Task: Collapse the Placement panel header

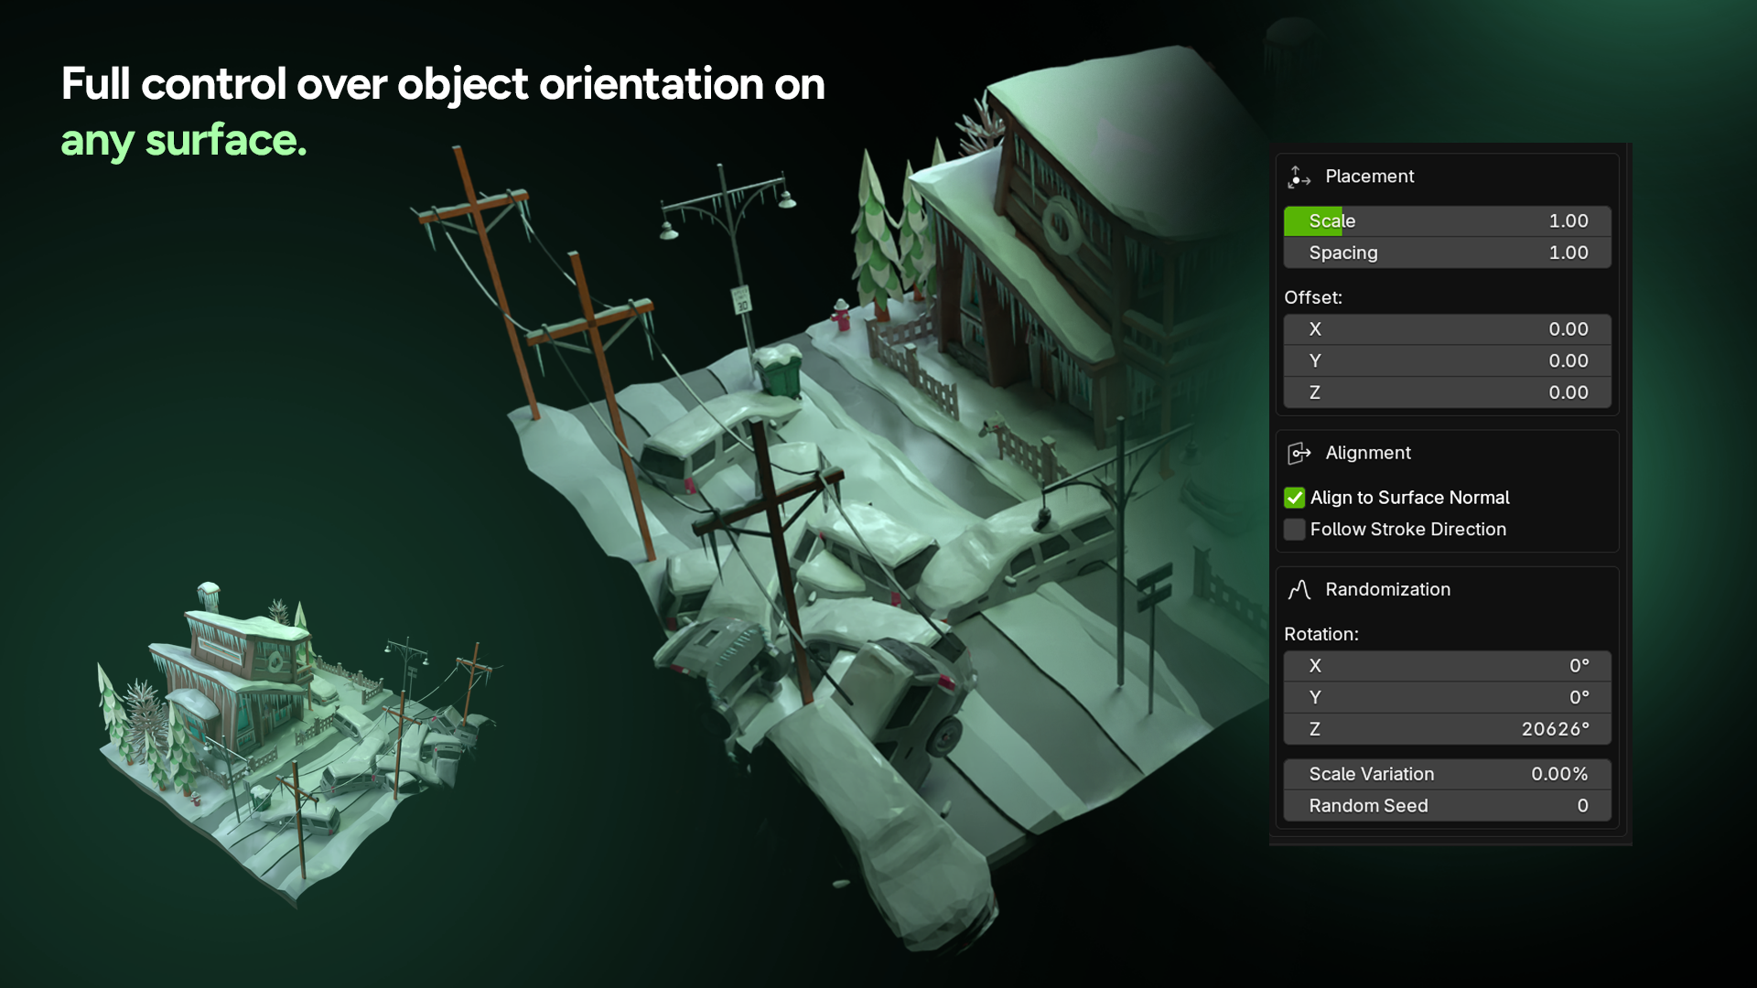Action: (1369, 177)
